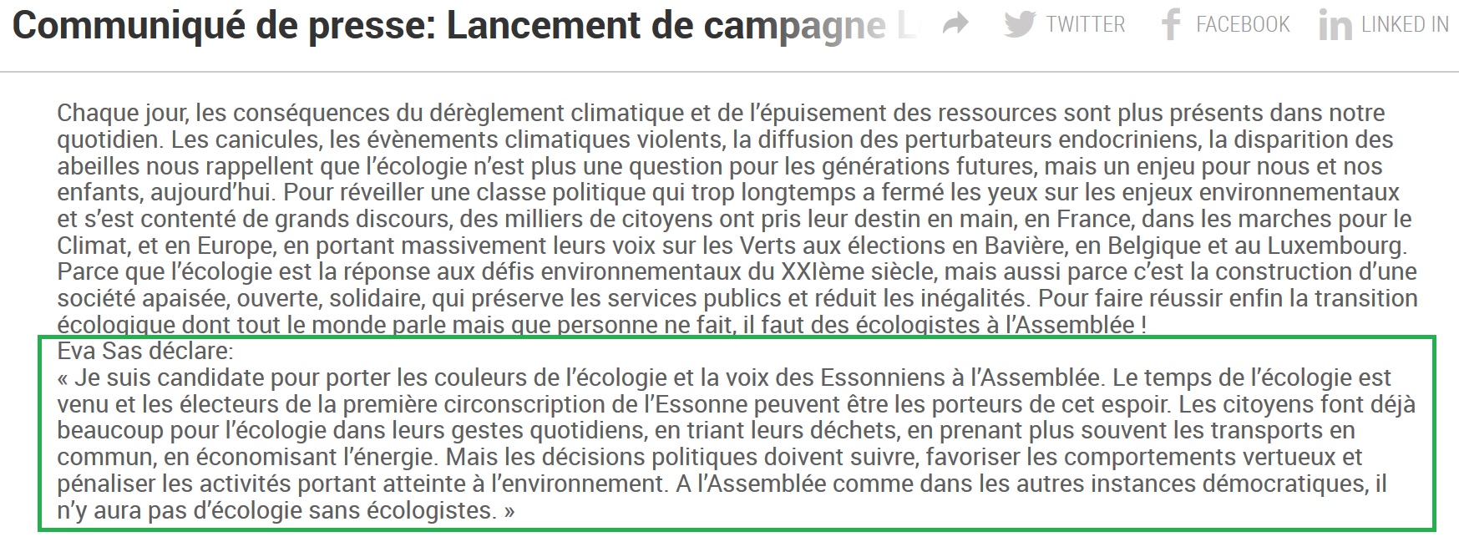This screenshot has height=542, width=1459.
Task: Click the closing » after "sans écologistes."
Action: click(509, 510)
